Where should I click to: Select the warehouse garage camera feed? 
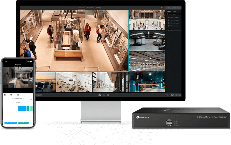147,41
